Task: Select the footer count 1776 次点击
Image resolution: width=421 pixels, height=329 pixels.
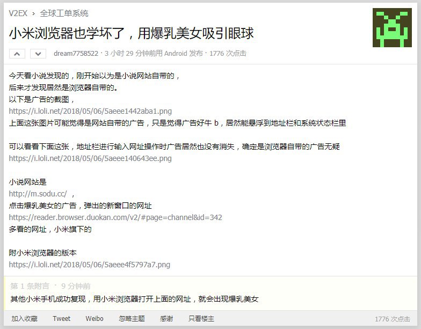Action: (x=393, y=319)
